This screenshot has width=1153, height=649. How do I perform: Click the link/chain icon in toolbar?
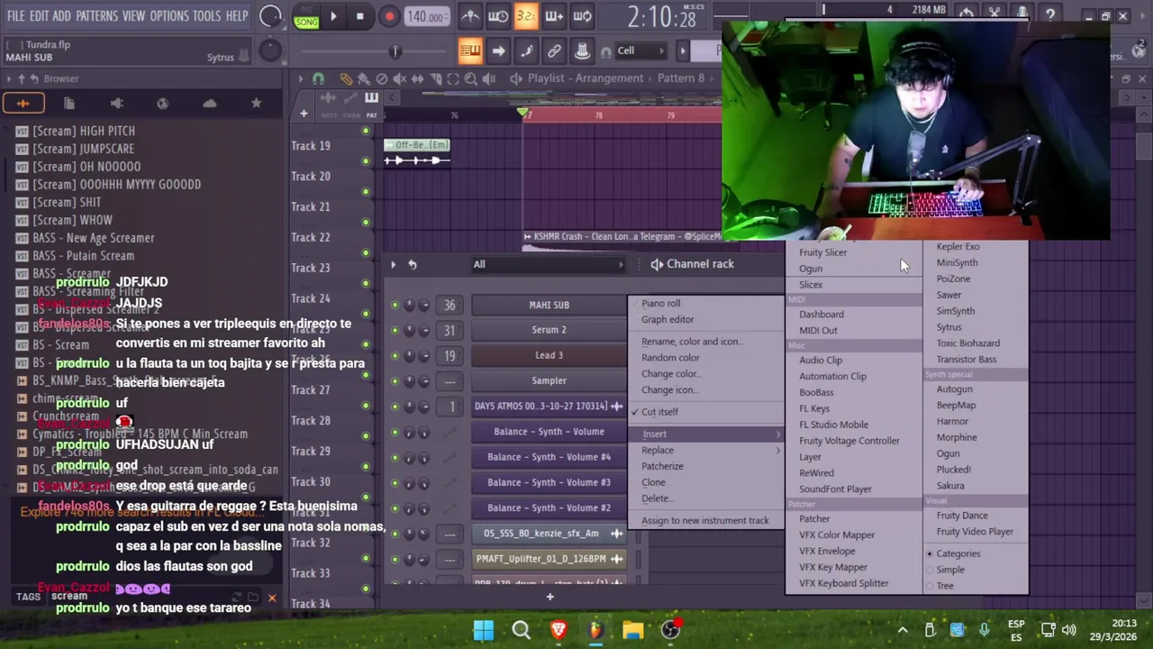(x=554, y=50)
